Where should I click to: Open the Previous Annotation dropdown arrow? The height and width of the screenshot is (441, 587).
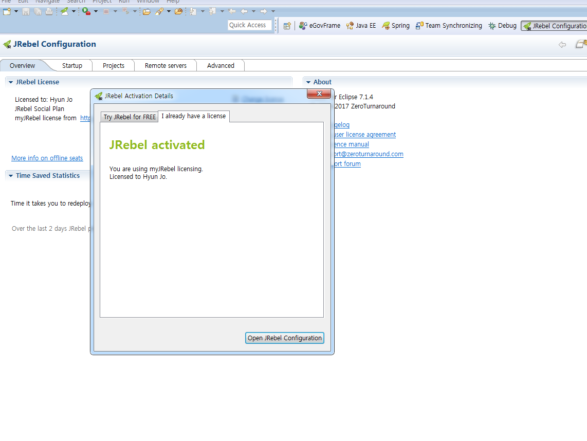(x=222, y=12)
